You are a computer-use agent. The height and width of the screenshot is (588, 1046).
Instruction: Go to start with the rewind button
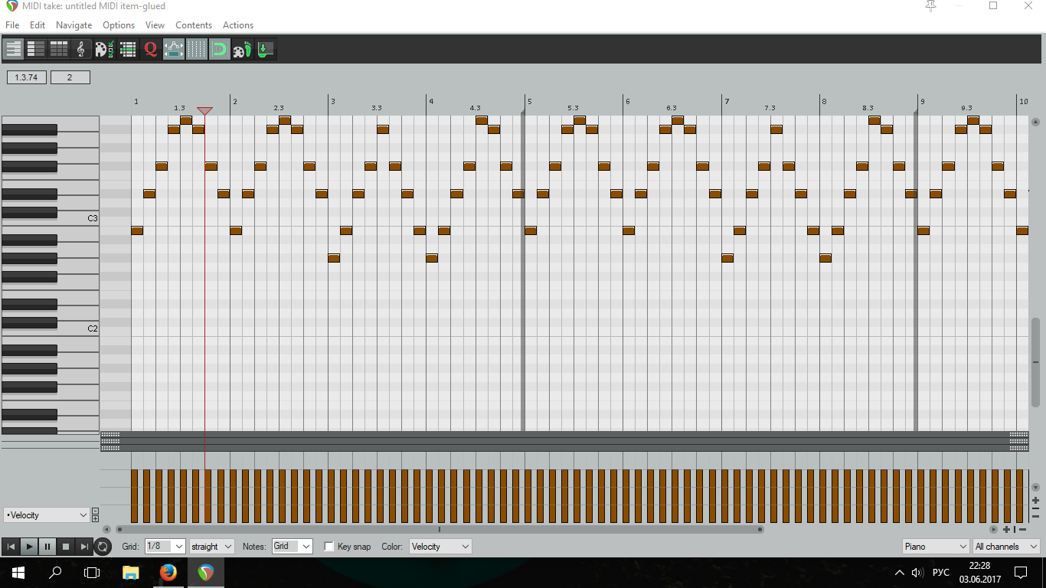click(11, 547)
